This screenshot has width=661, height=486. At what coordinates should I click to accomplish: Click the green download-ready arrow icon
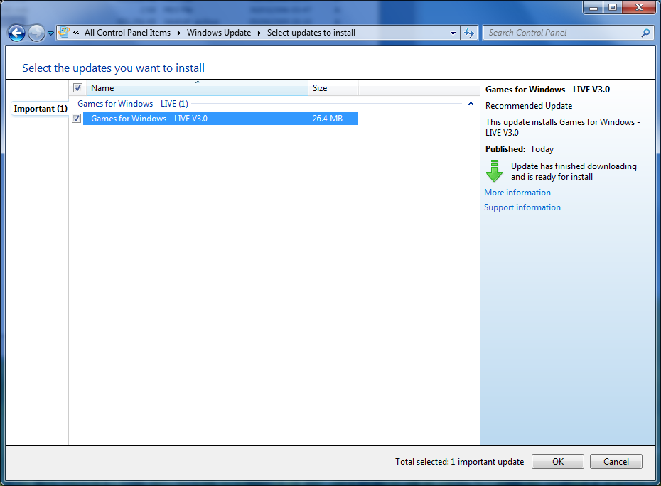pos(494,171)
